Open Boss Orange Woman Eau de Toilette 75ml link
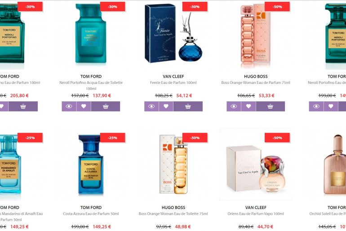This screenshot has width=346, height=231. tap(173, 214)
